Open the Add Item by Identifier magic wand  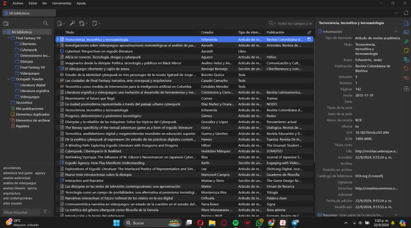coord(72,23)
